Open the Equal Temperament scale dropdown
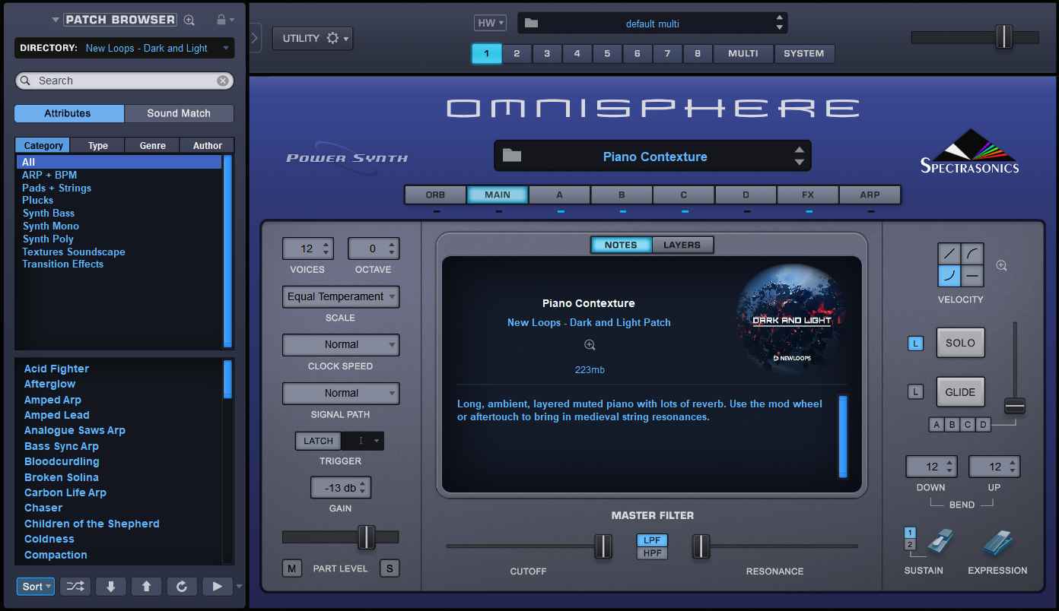This screenshot has height=611, width=1059. 341,296
